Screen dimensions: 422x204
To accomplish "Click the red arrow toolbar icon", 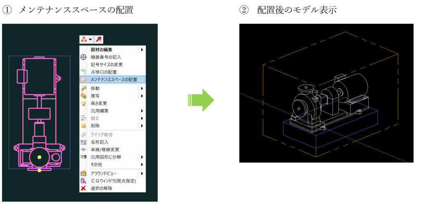I will 99,39.
